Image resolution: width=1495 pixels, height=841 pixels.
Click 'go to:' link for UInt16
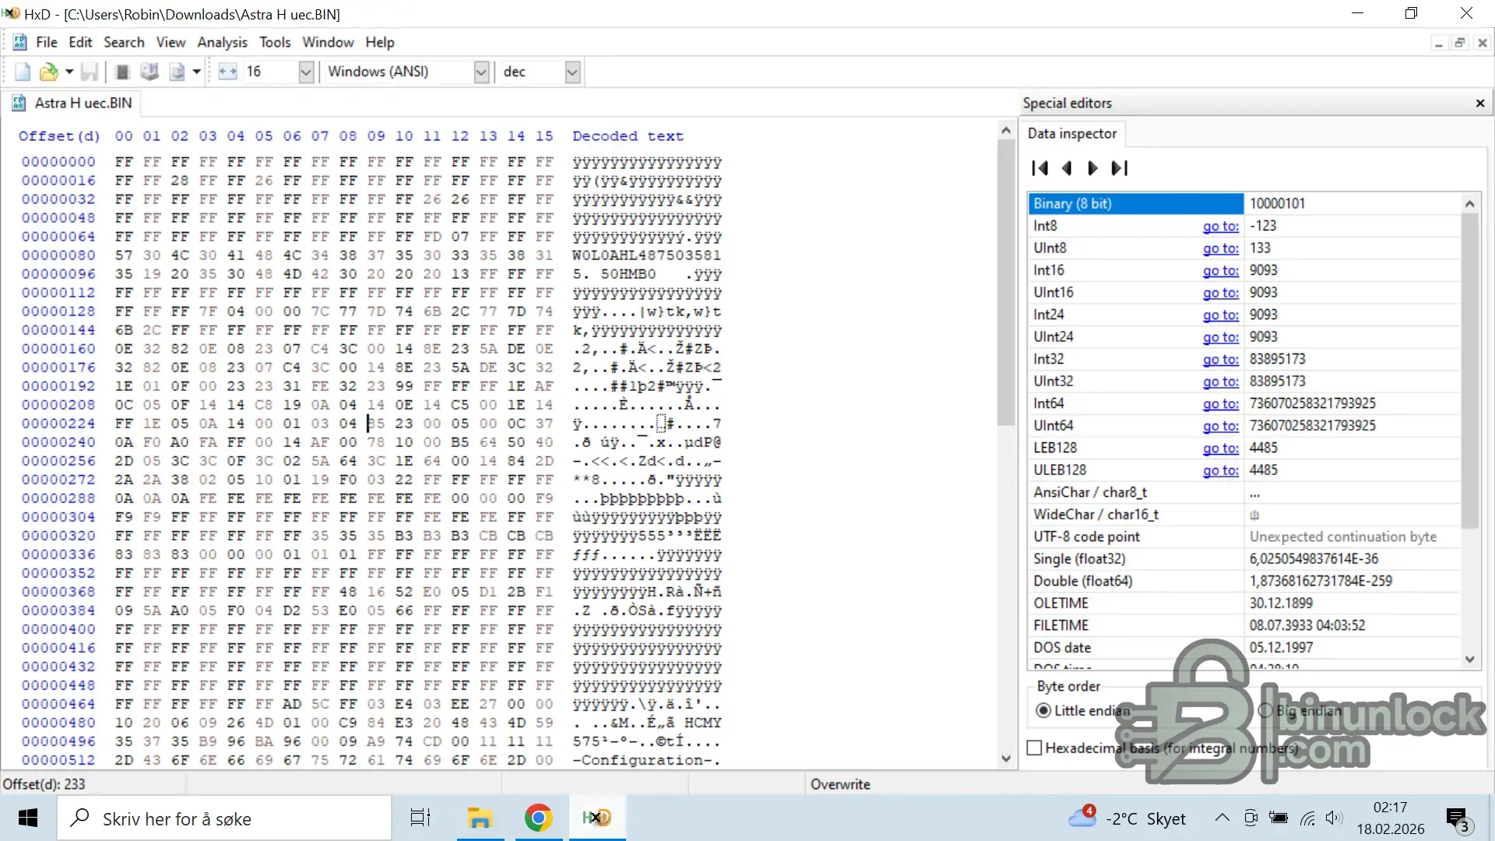click(x=1220, y=293)
